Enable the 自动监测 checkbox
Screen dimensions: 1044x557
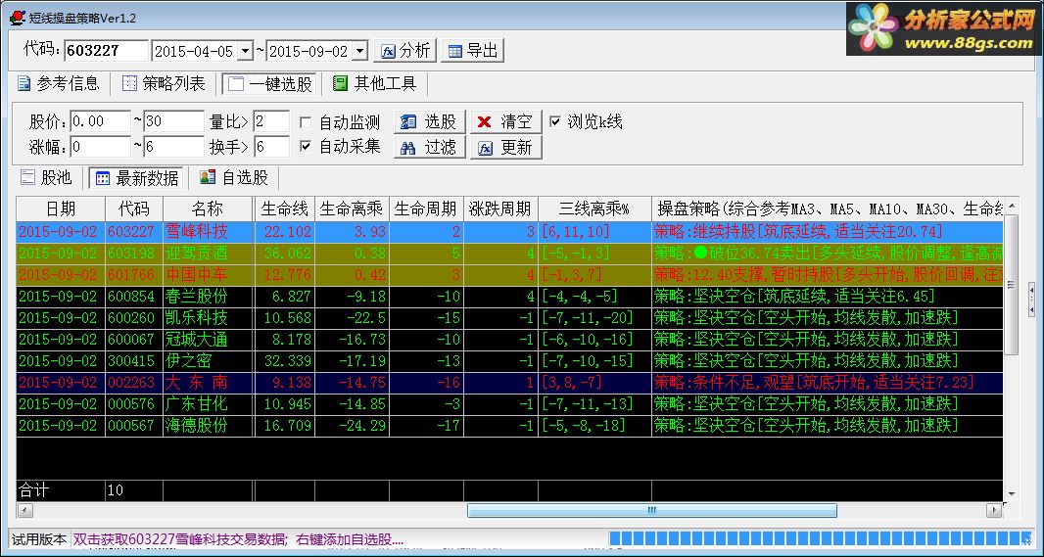pos(306,122)
